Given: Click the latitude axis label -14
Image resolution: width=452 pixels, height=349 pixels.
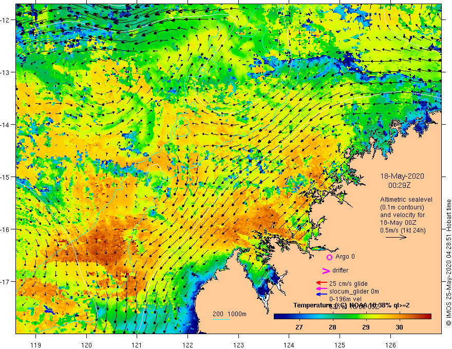Looking at the screenshot, I should pyautogui.click(x=6, y=125).
